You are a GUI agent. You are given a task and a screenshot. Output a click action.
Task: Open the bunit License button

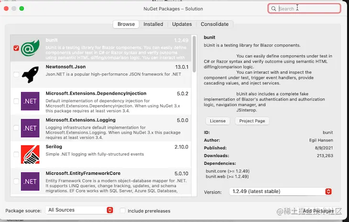coord(218,121)
